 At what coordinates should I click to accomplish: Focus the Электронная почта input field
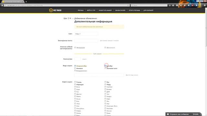click(x=86, y=41)
